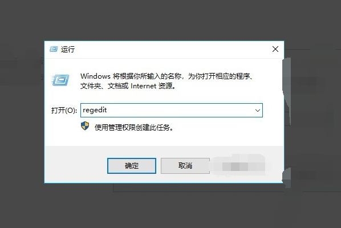The image size is (341, 228).
Task: Click the UAC shield icon
Action: click(85, 126)
